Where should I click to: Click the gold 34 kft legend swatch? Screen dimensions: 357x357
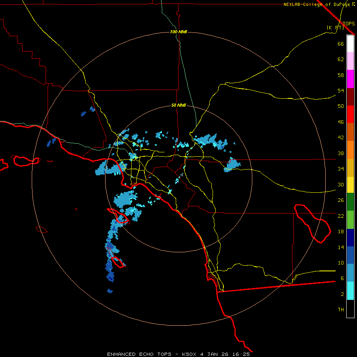(x=350, y=168)
